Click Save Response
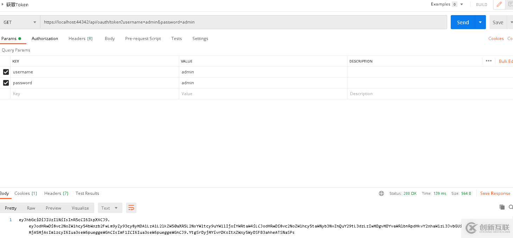This screenshot has height=238, width=513. (495, 193)
